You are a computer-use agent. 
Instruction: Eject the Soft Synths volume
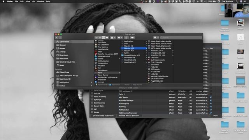point(91,82)
